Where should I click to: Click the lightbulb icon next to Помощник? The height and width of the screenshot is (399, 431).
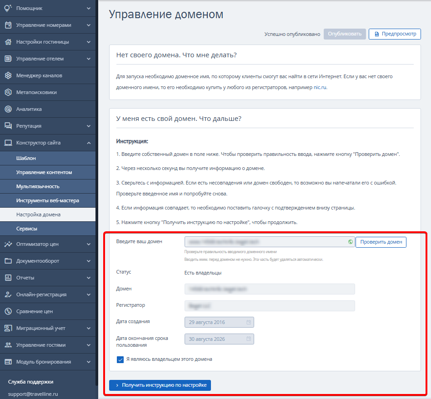[8, 8]
